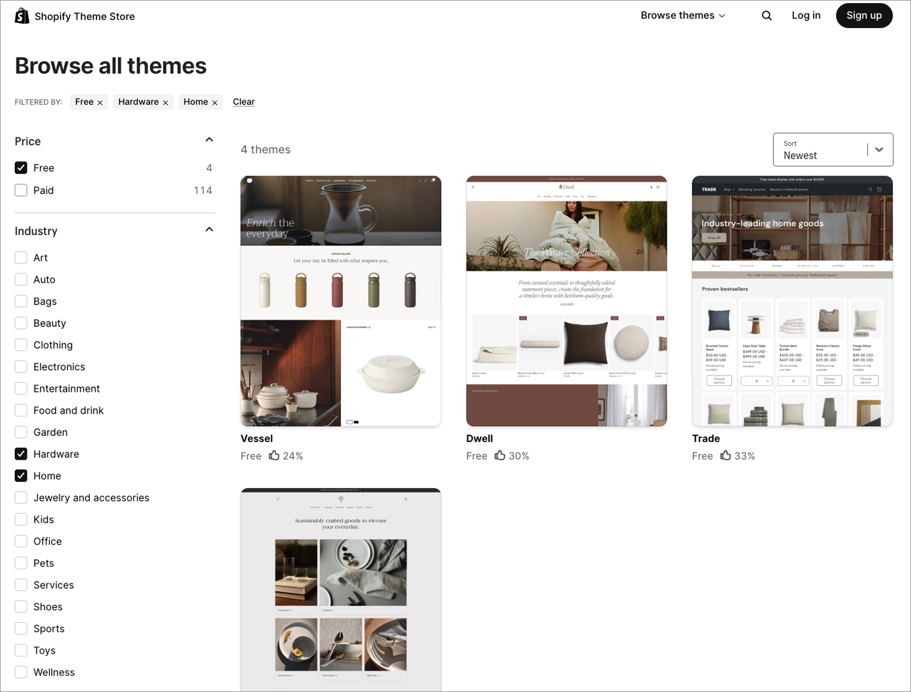Image resolution: width=911 pixels, height=692 pixels.
Task: Click the Sign up button
Action: tap(864, 15)
